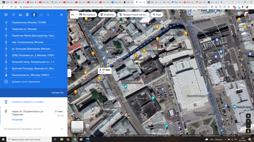Image resolution: width=254 pixels, height=142 pixels.
Task: Collapse the side panel with arrow handle
Action: 69,73
